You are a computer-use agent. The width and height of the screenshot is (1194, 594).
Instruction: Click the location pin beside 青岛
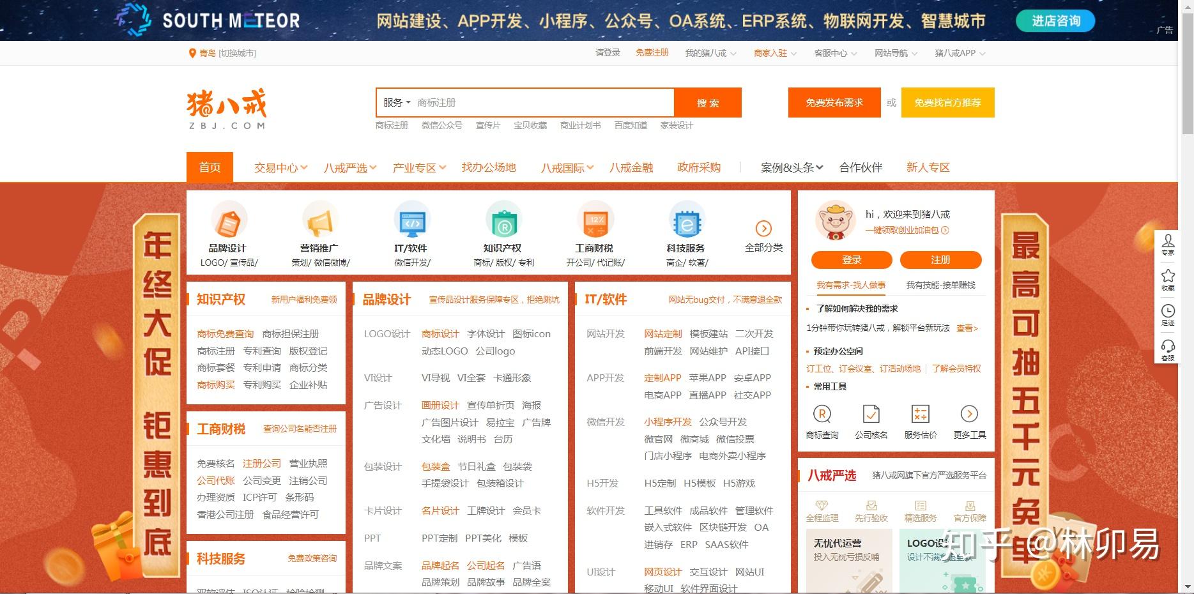click(x=192, y=53)
